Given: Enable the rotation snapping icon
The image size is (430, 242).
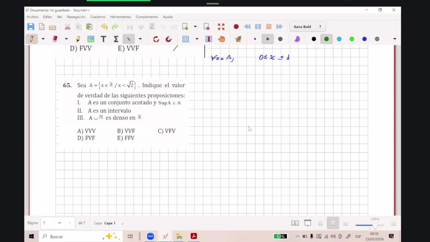Looking at the screenshot, I should pos(156,39).
